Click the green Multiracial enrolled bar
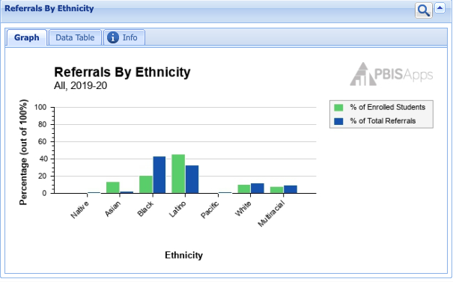The height and width of the screenshot is (282, 453). 277,190
